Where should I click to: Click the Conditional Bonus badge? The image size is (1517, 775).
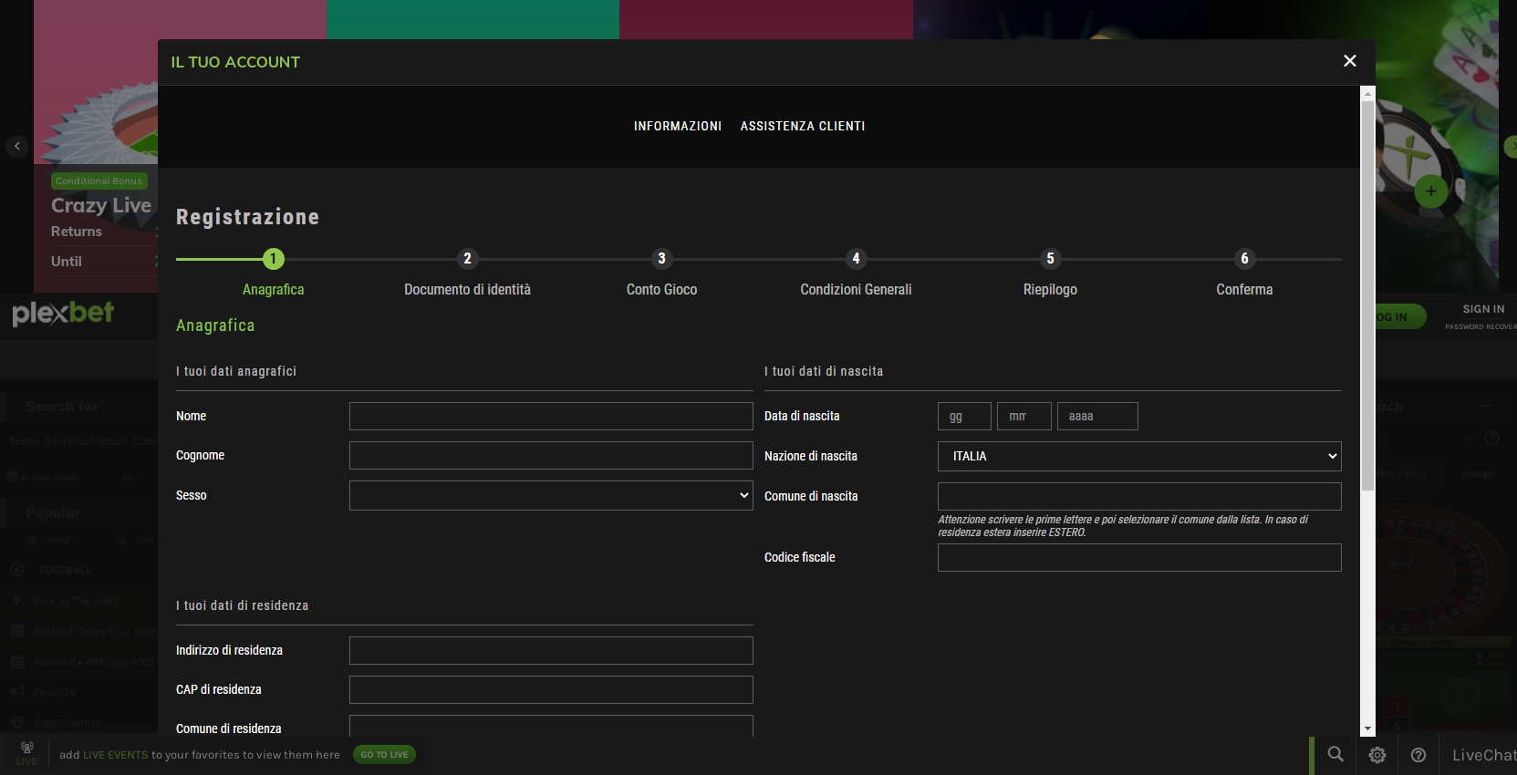[99, 181]
